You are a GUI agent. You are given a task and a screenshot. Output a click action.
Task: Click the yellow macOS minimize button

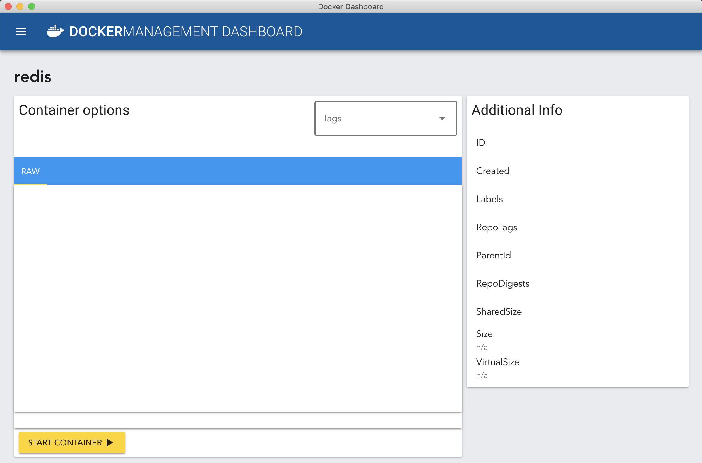coord(20,6)
